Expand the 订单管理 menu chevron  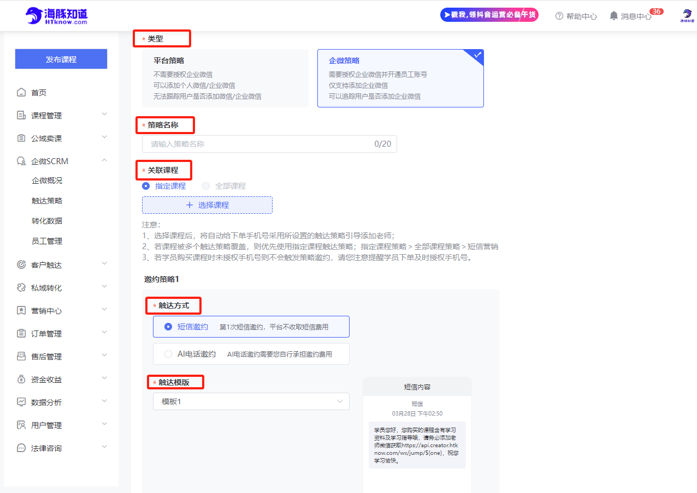coord(104,332)
